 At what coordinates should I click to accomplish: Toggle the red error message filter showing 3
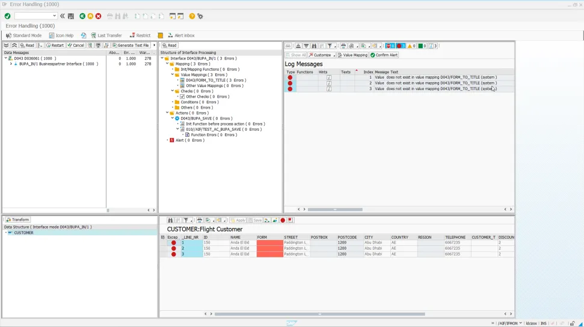tap(399, 46)
